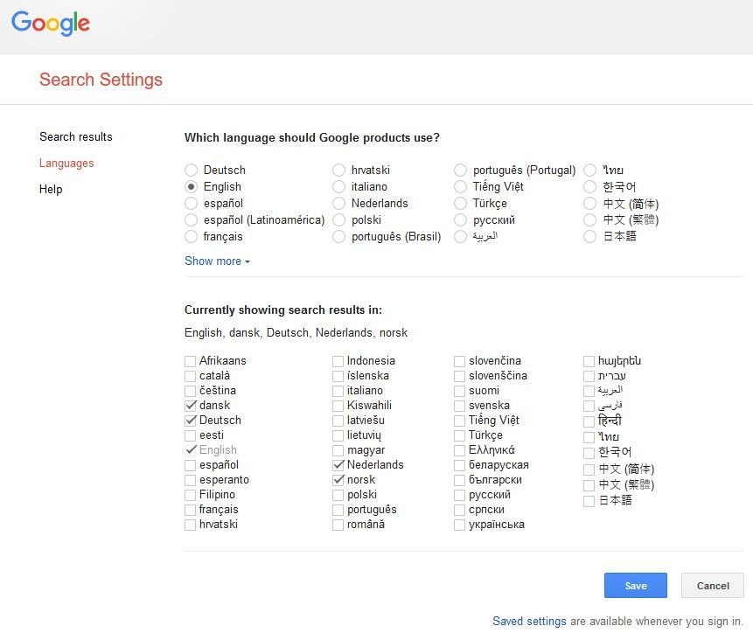Image resolution: width=753 pixels, height=640 pixels.
Task: Switch to the Languages section
Action: 66,163
